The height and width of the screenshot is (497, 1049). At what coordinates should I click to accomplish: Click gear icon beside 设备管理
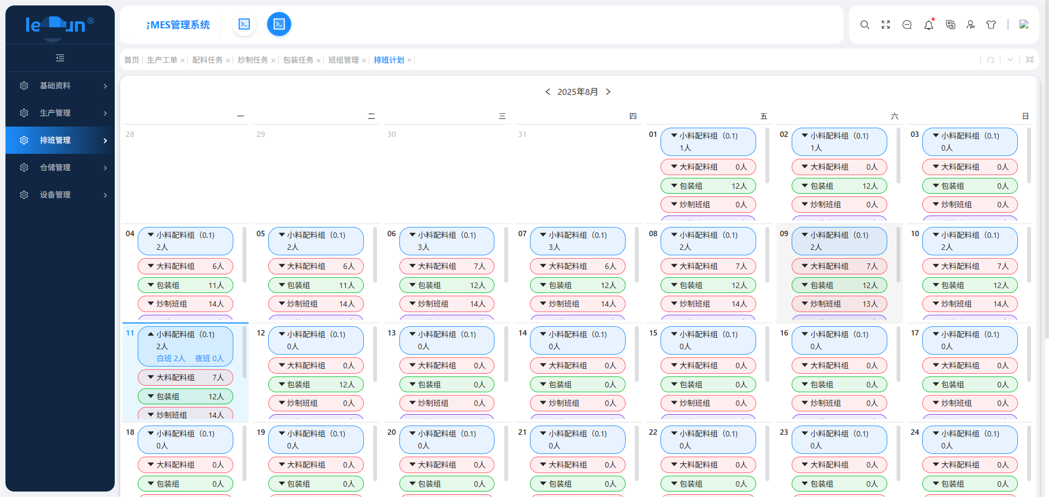pos(24,195)
